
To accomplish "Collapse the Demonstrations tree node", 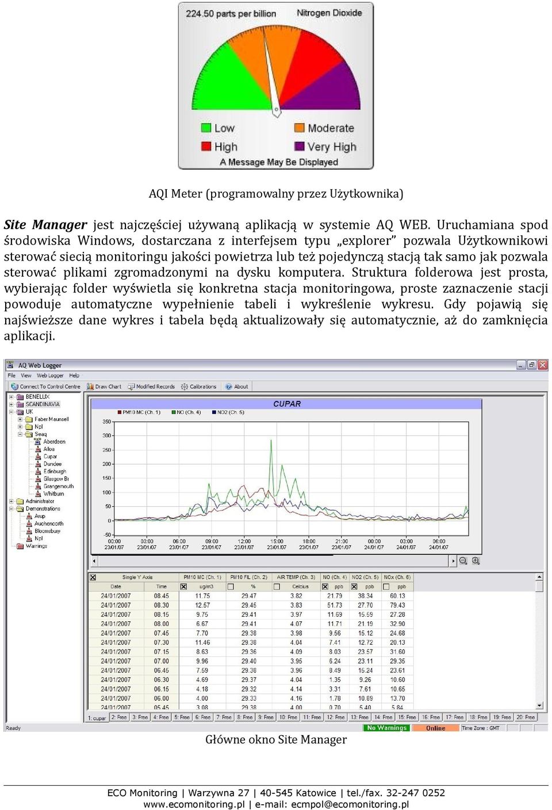I will pyautogui.click(x=11, y=509).
